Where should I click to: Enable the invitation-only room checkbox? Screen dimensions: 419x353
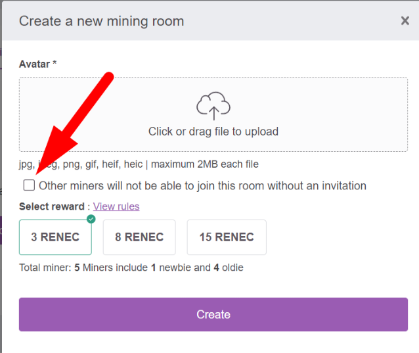[x=29, y=185]
